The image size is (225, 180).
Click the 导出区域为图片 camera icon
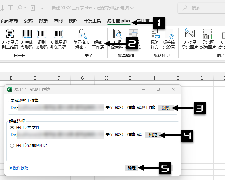[x=208, y=34]
